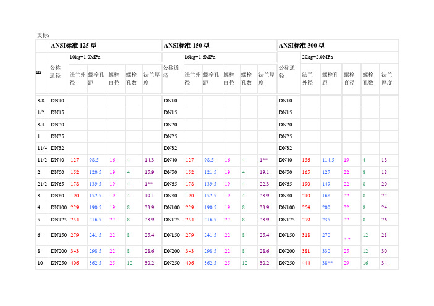Viewport: 434px width, 306px height.
Task: Click the green "16" bolt count in the DN250 row
Action: coord(365,263)
